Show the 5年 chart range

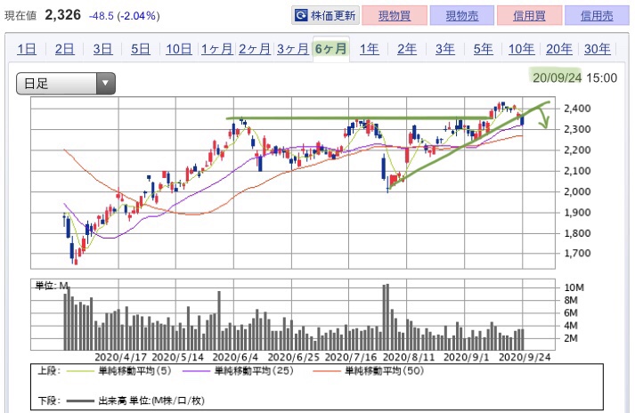pos(483,49)
